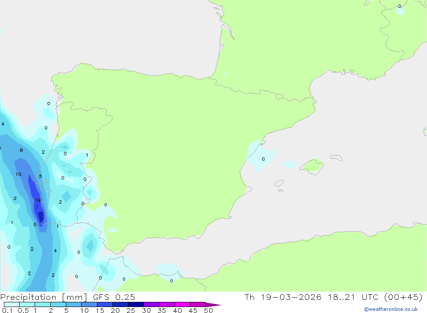
Task: Select the 15–20 mm blue legend swatch
Action: [x=105, y=304]
